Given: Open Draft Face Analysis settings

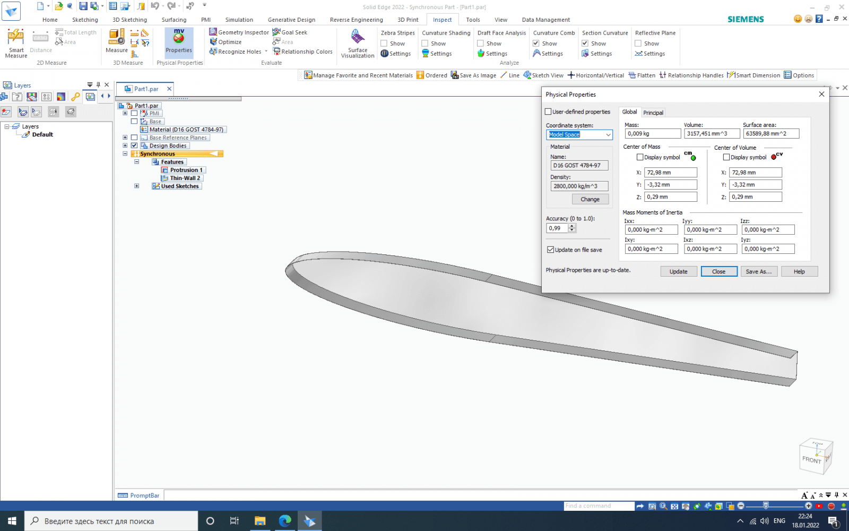Looking at the screenshot, I should [x=492, y=54].
